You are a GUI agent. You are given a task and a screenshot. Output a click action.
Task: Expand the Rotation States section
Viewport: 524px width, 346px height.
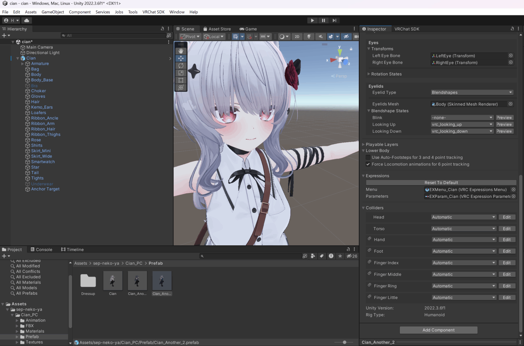369,74
